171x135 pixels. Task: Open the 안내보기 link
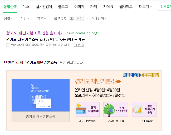[x=79, y=45]
